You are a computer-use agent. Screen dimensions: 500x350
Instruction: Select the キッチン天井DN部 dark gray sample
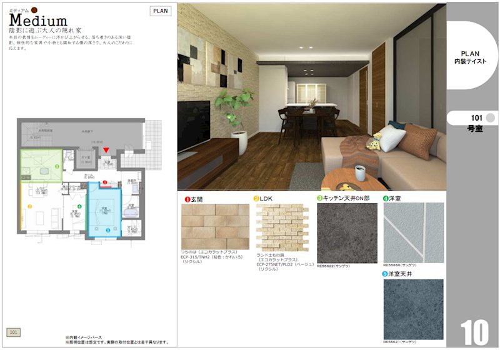click(347, 232)
